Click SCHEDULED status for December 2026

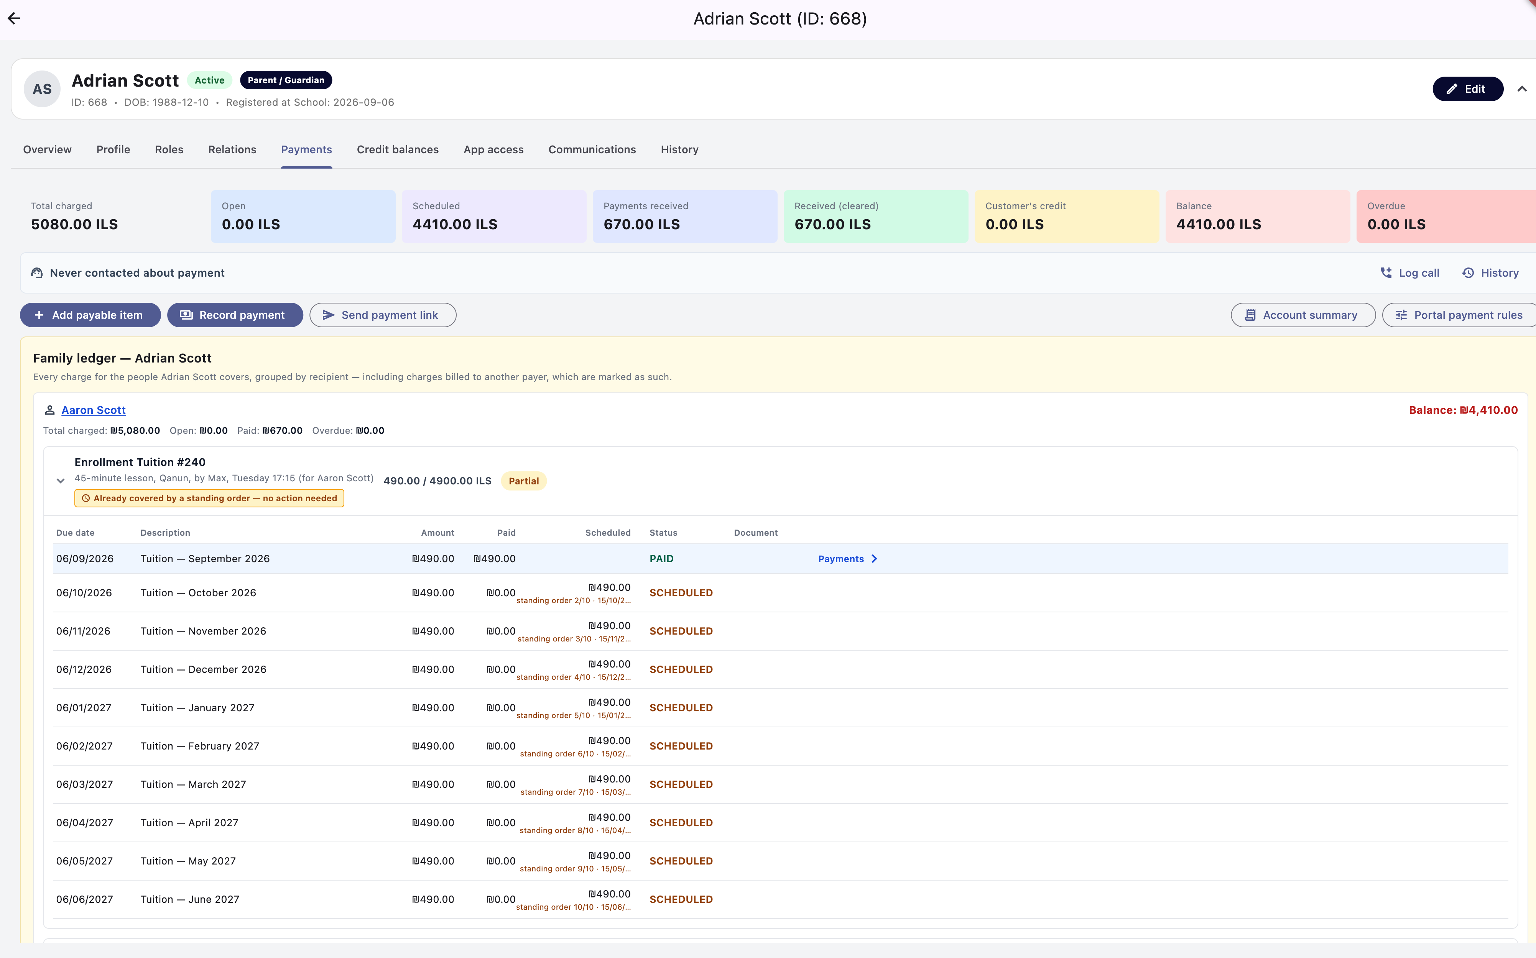[681, 670]
